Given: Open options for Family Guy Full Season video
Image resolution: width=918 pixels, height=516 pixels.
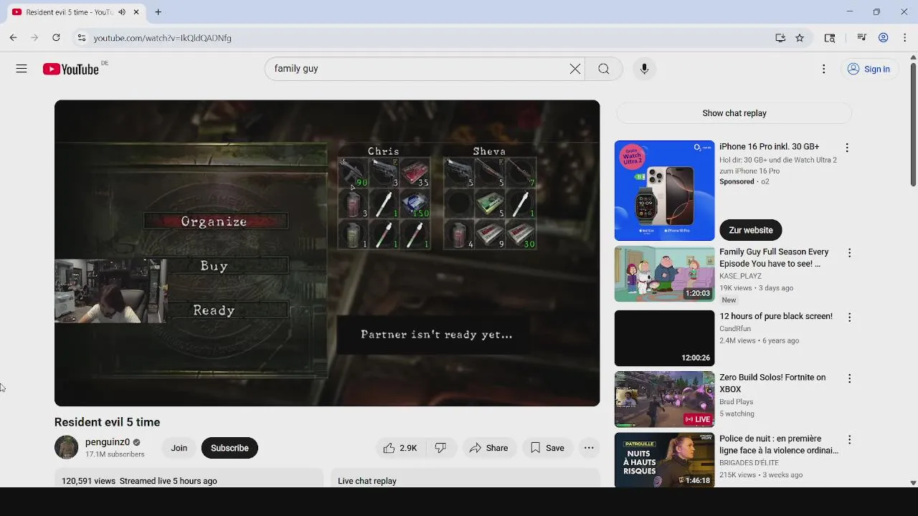Looking at the screenshot, I should (849, 253).
